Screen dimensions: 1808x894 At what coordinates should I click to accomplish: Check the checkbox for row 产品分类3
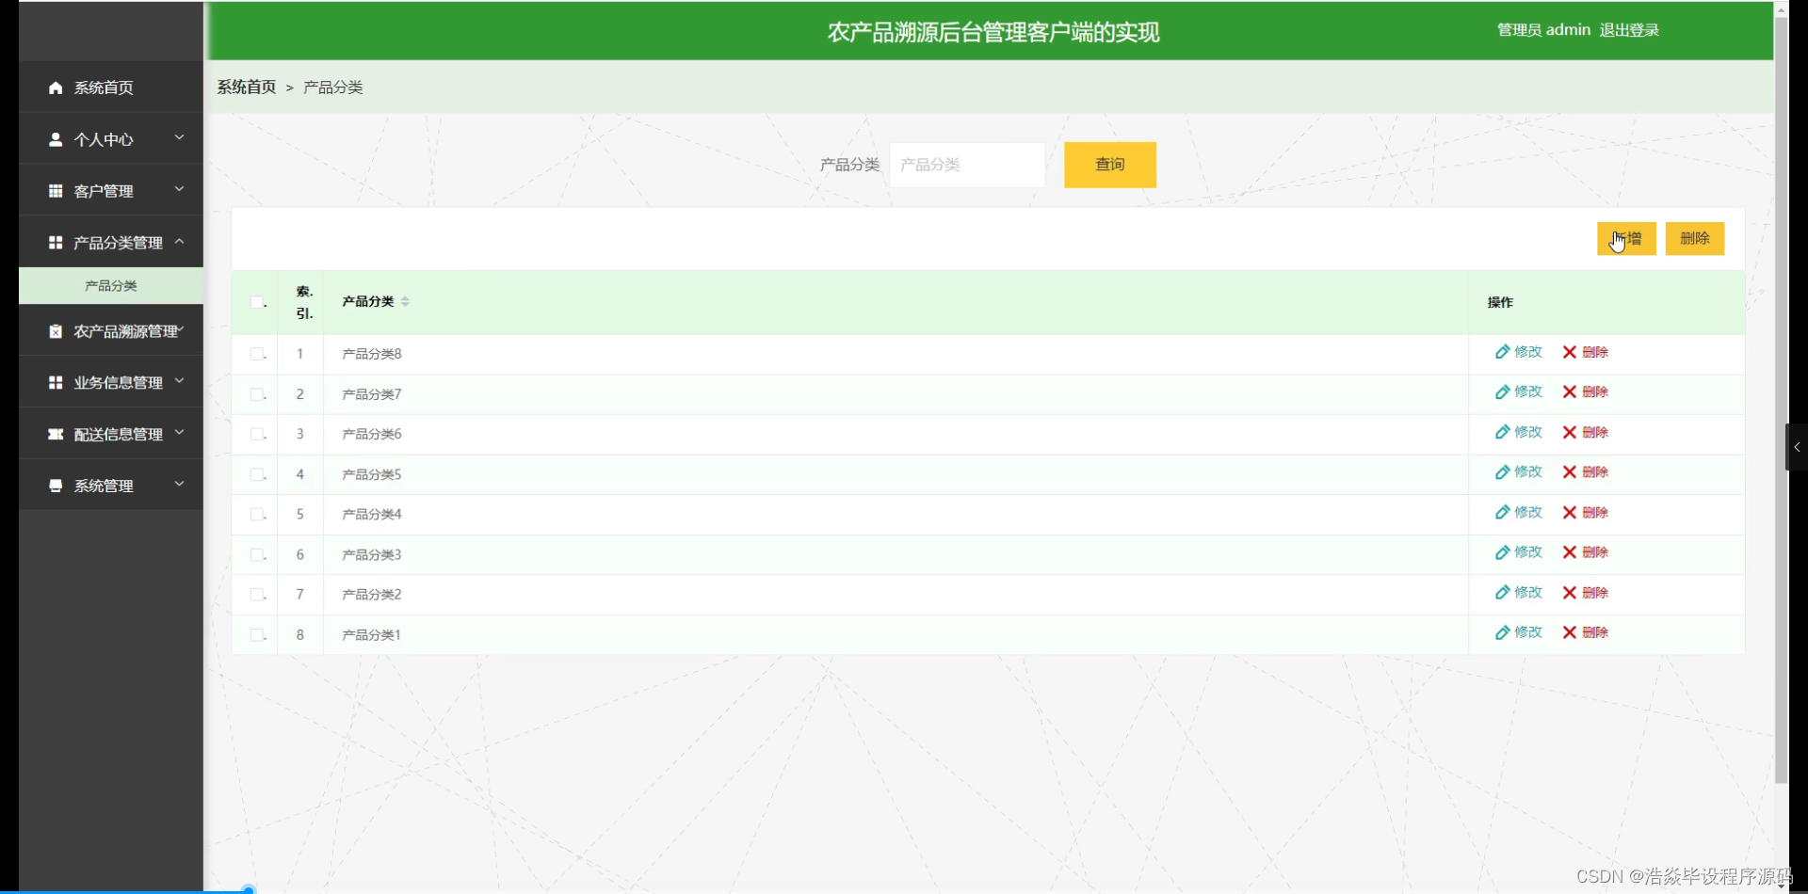(x=255, y=554)
